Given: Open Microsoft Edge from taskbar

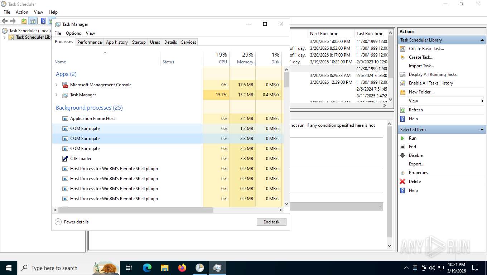Looking at the screenshot, I should [x=147, y=268].
